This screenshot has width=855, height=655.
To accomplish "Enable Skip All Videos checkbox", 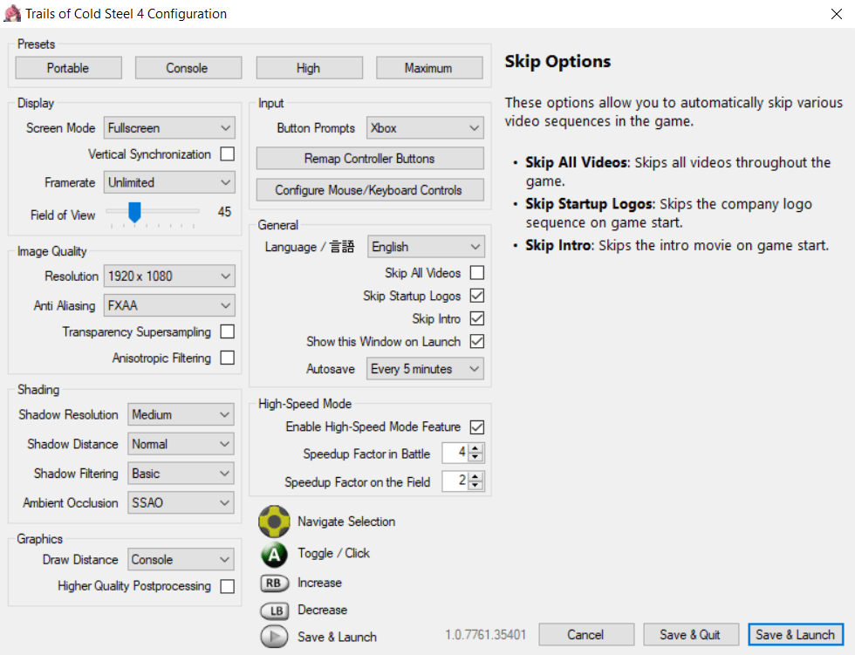I will pyautogui.click(x=476, y=272).
